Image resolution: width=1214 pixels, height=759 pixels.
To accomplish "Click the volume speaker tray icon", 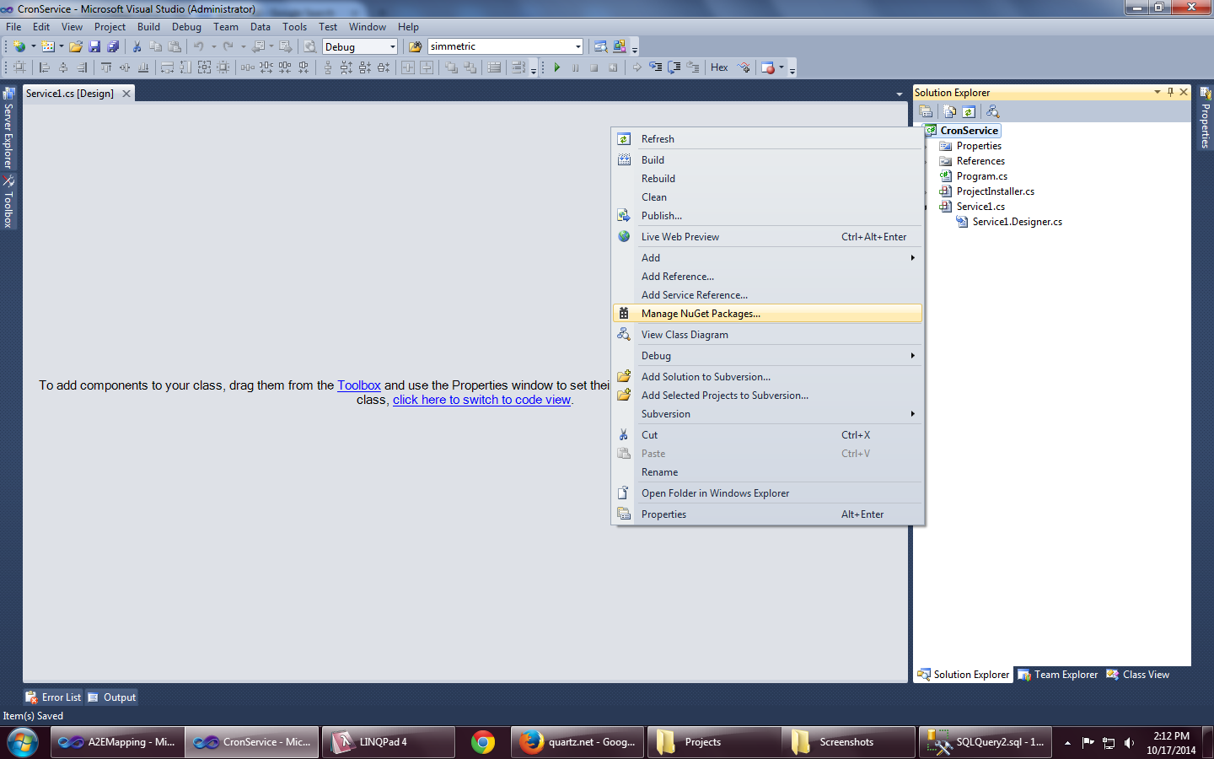I will point(1129,743).
